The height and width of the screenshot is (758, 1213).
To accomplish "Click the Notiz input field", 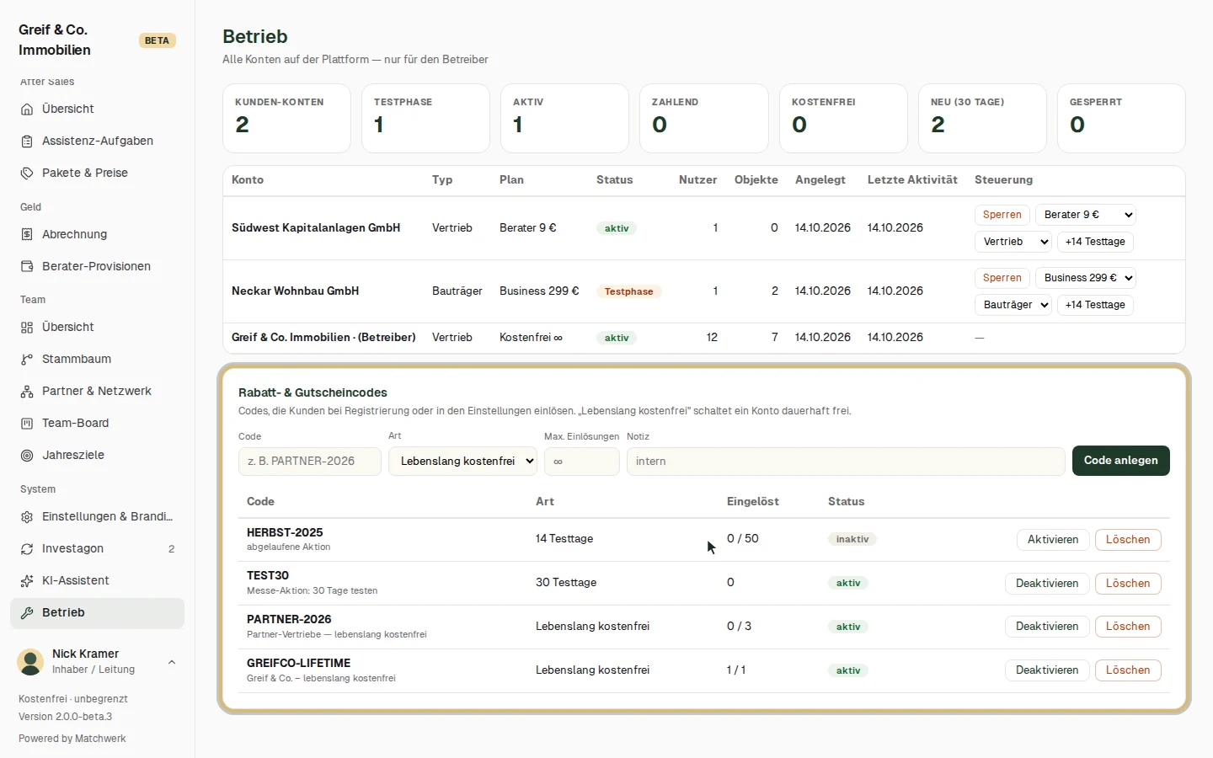I will pyautogui.click(x=846, y=462).
